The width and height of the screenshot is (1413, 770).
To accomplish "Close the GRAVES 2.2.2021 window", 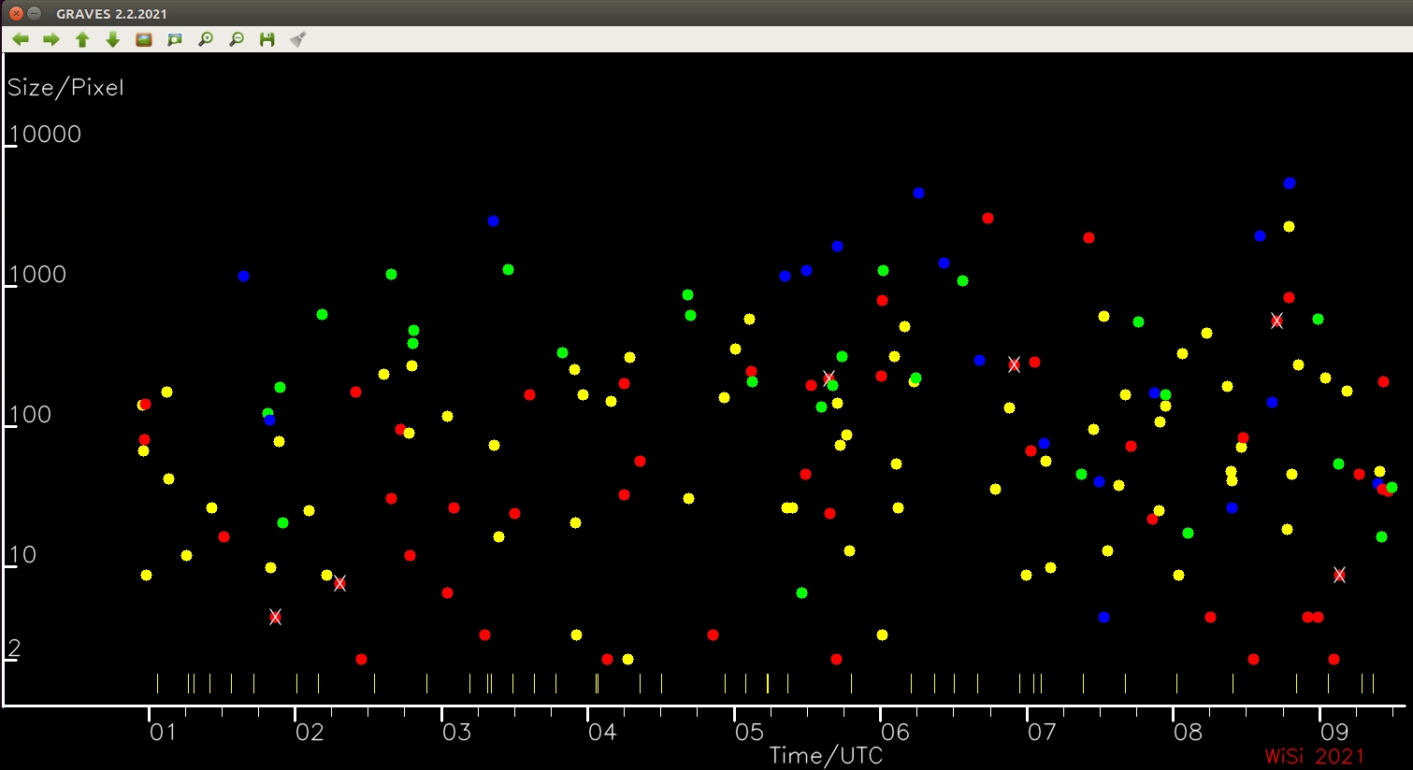I will tap(16, 13).
